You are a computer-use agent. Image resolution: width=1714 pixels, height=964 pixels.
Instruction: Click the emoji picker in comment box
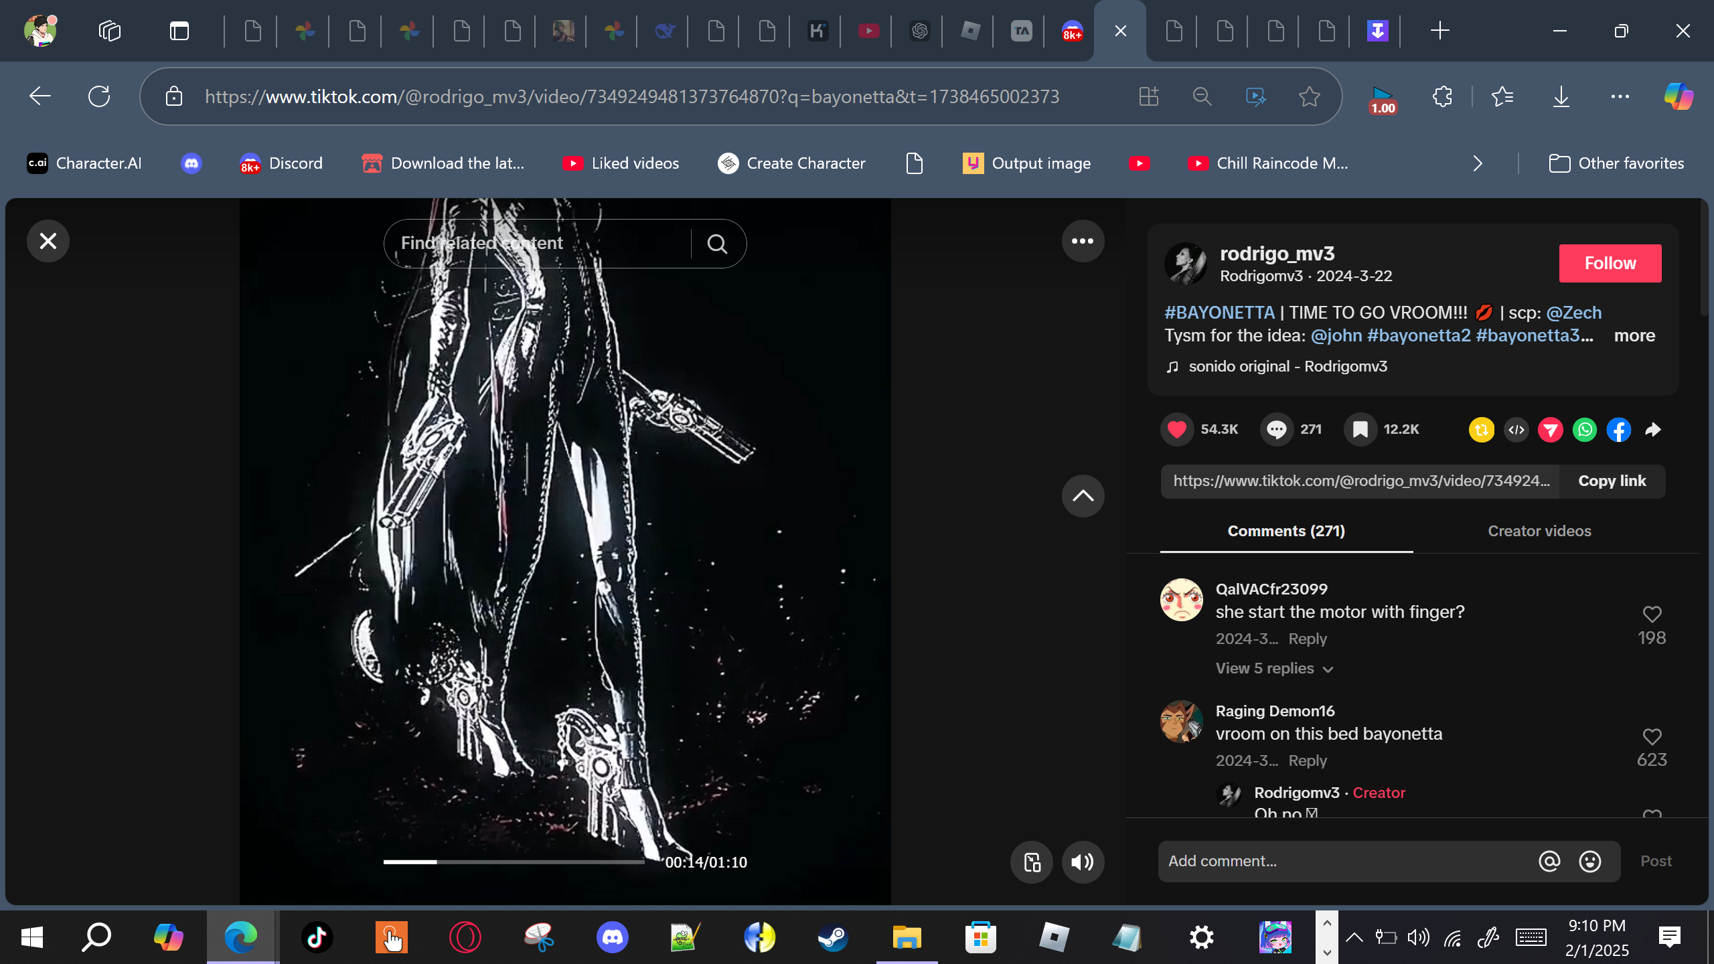click(x=1589, y=862)
